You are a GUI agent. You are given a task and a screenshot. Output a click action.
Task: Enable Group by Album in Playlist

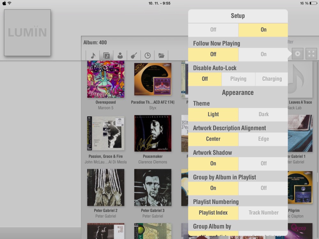[x=213, y=188]
